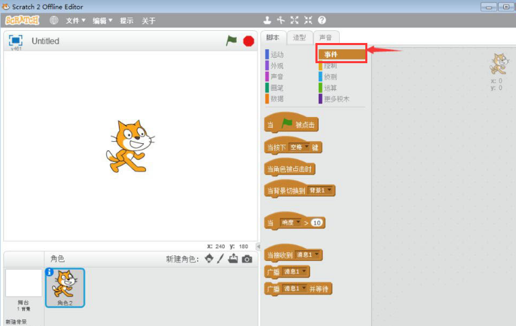Click the threshold value field 10
Image resolution: width=516 pixels, height=326 pixels.
317,222
